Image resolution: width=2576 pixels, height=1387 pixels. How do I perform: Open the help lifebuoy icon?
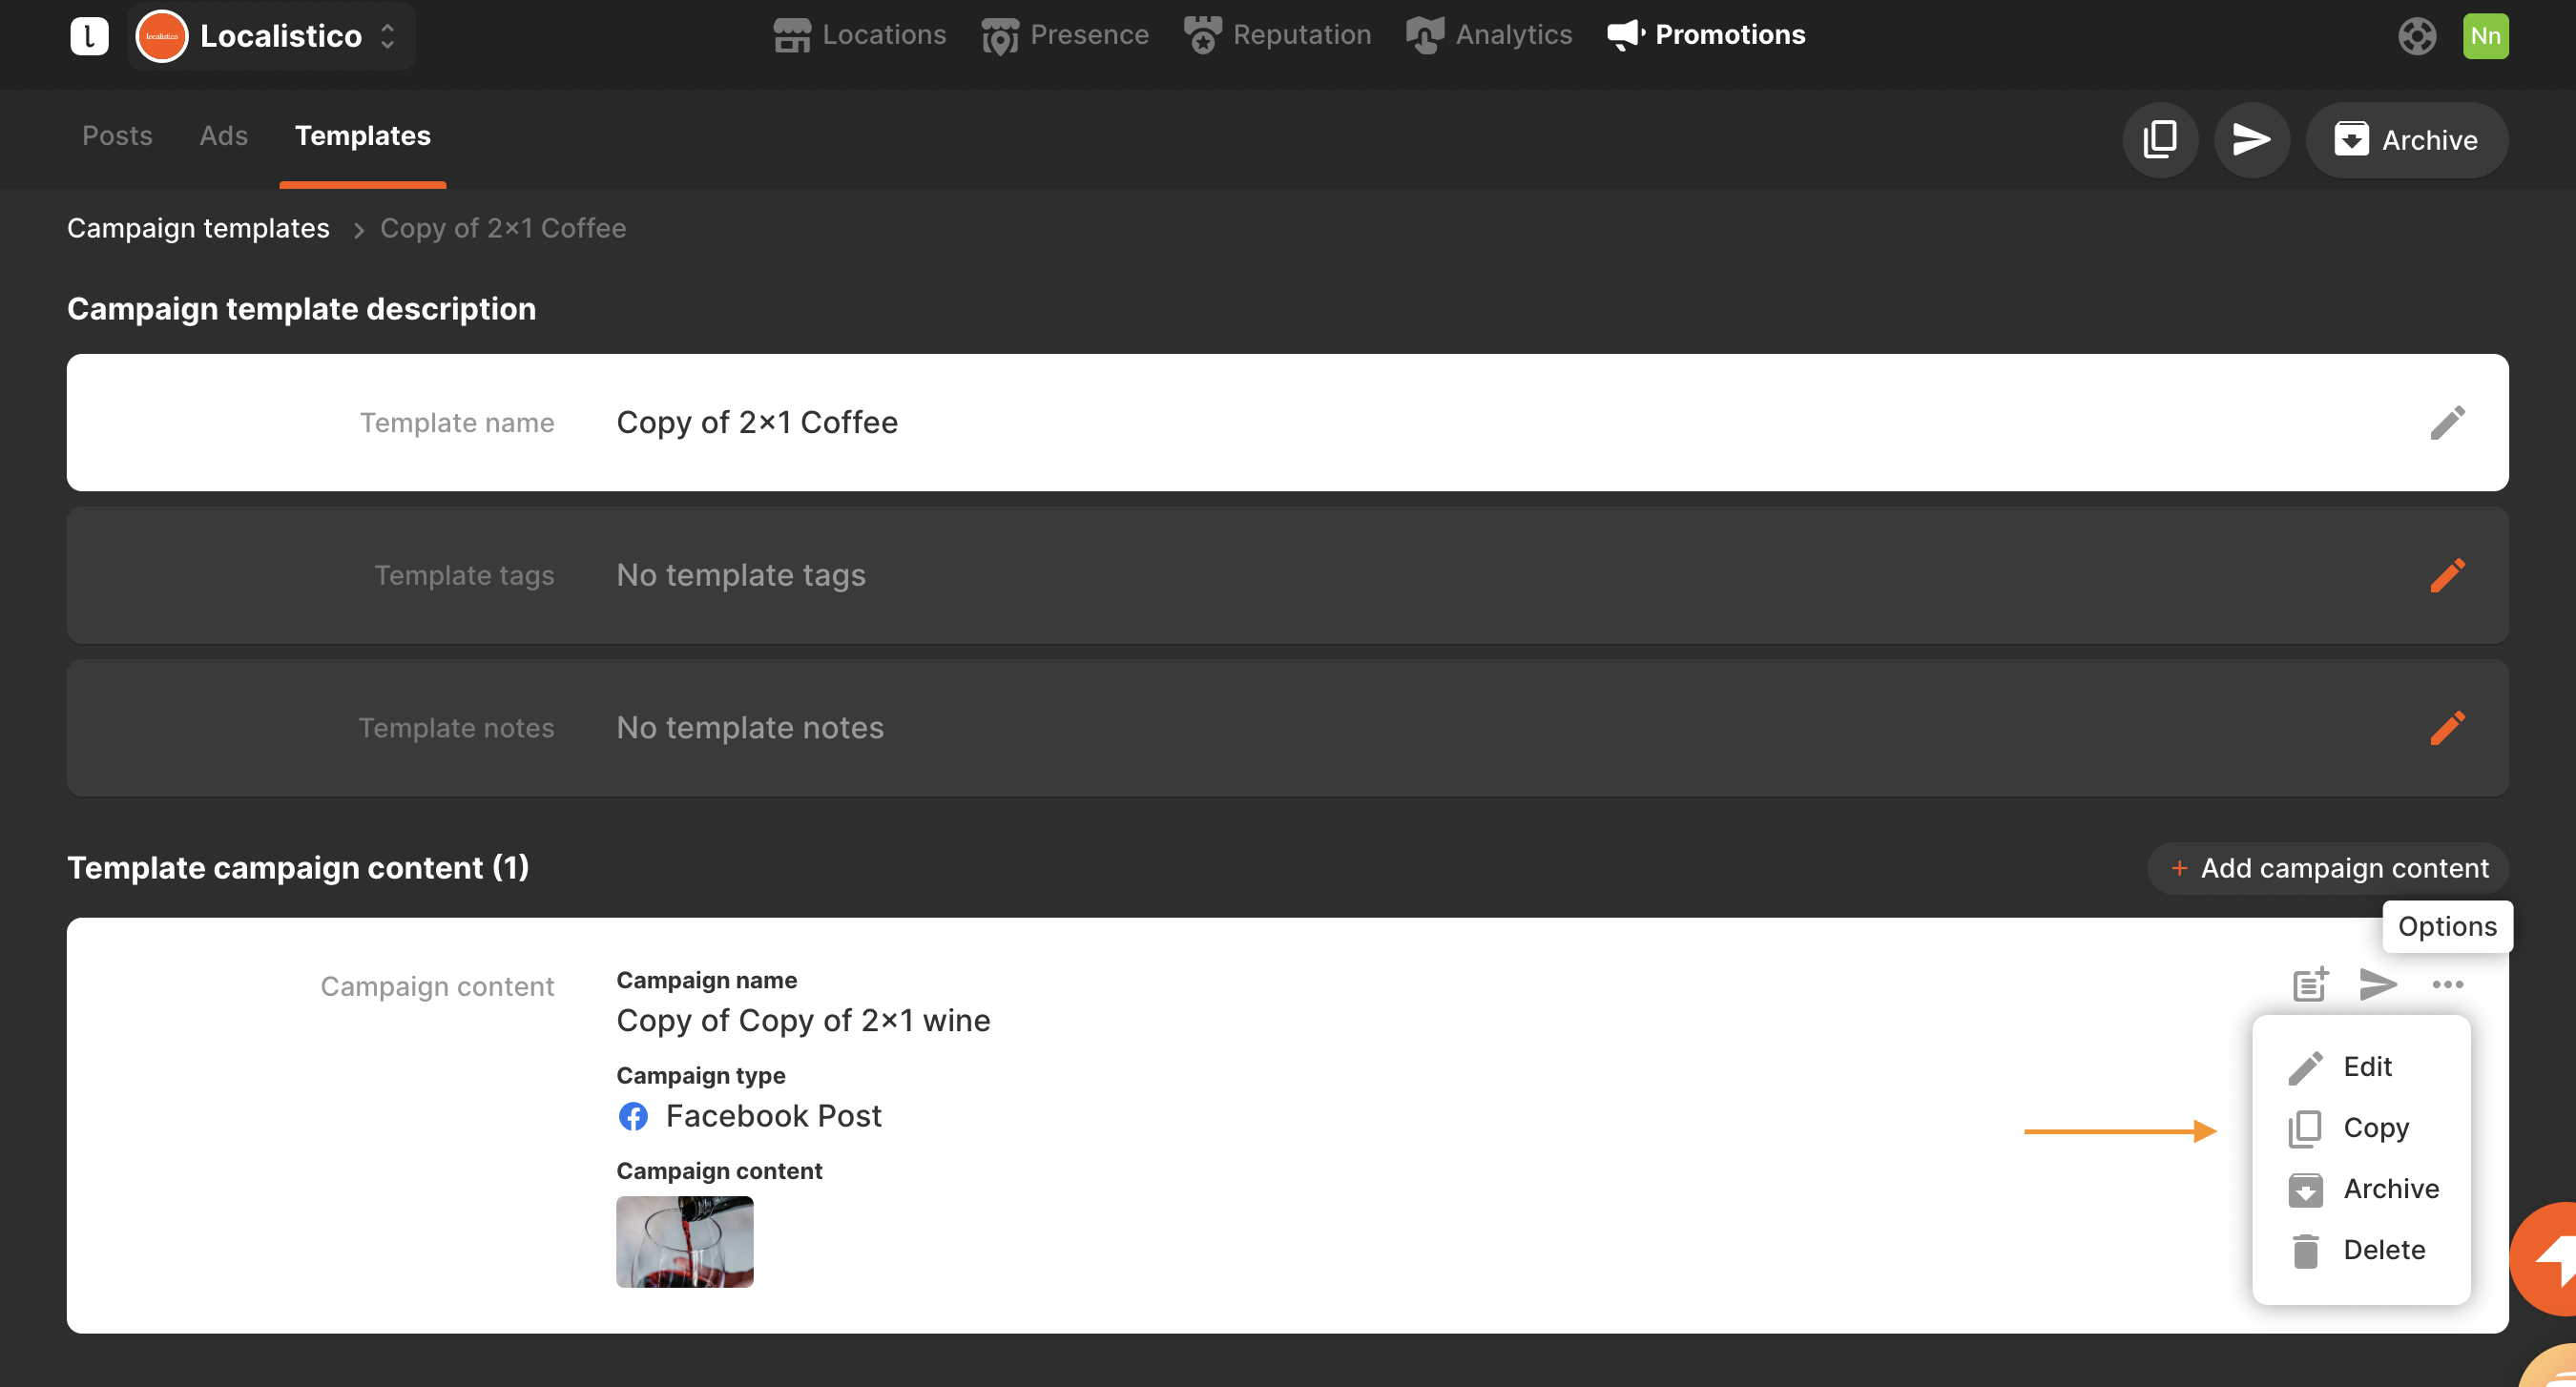coord(2416,36)
